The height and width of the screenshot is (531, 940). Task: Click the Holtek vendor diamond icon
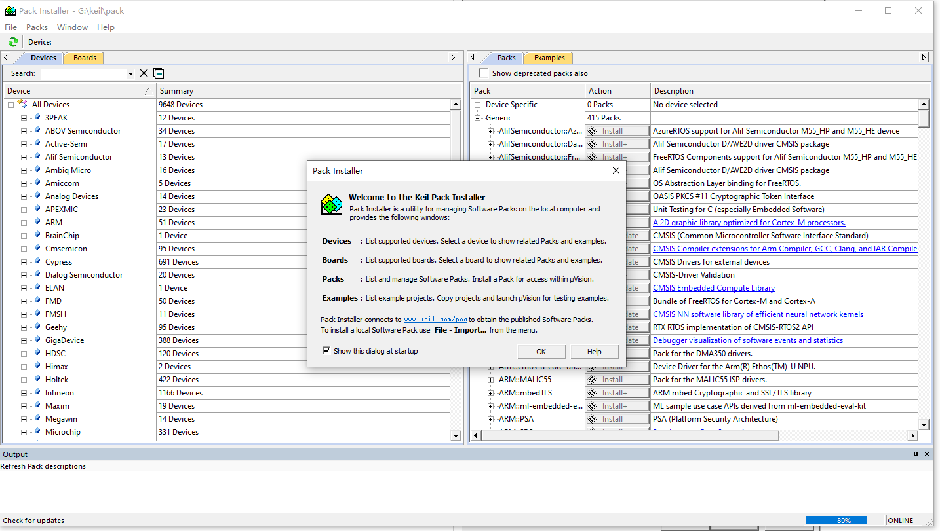pos(37,380)
